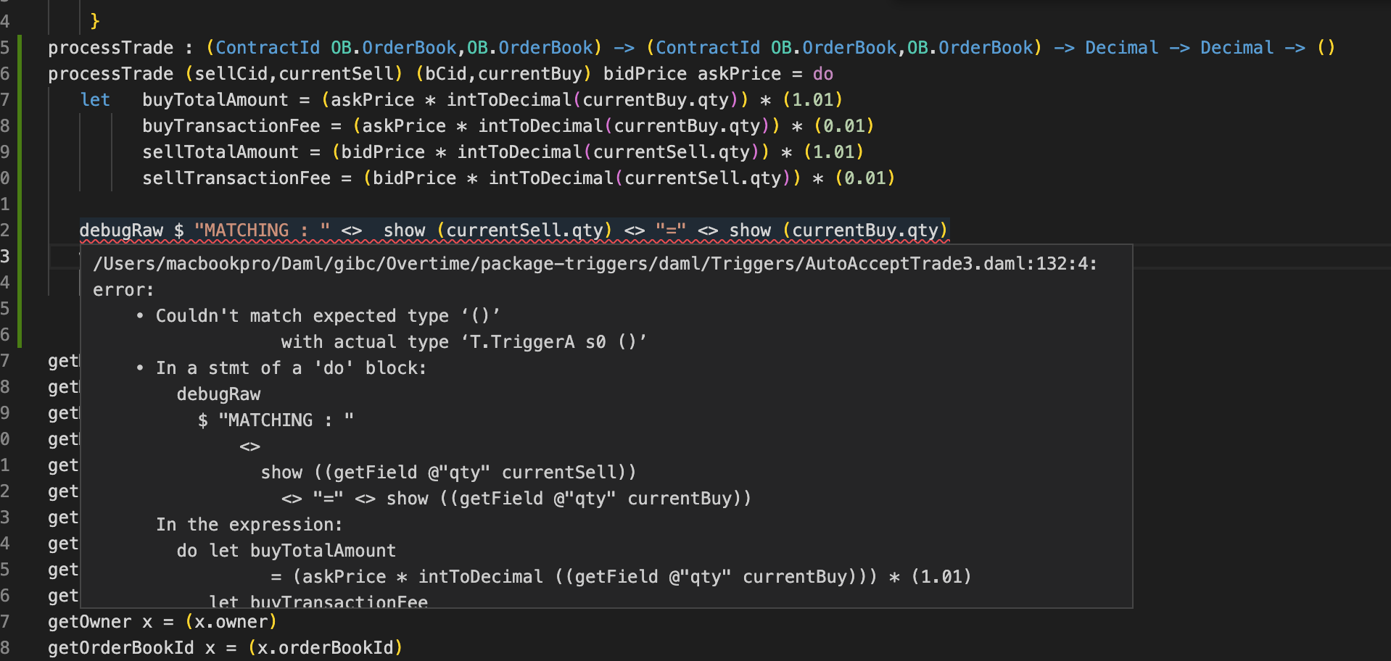Click buyTransactionFee in the let block
Image resolution: width=1391 pixels, height=661 pixels.
(231, 126)
